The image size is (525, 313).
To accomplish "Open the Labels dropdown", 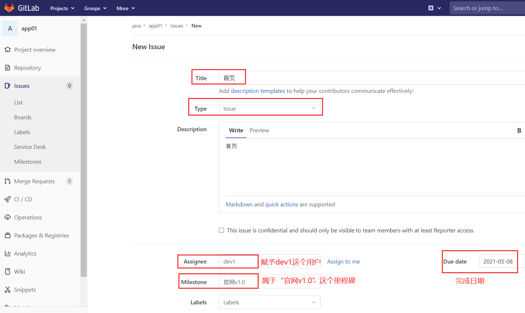I will [x=270, y=302].
